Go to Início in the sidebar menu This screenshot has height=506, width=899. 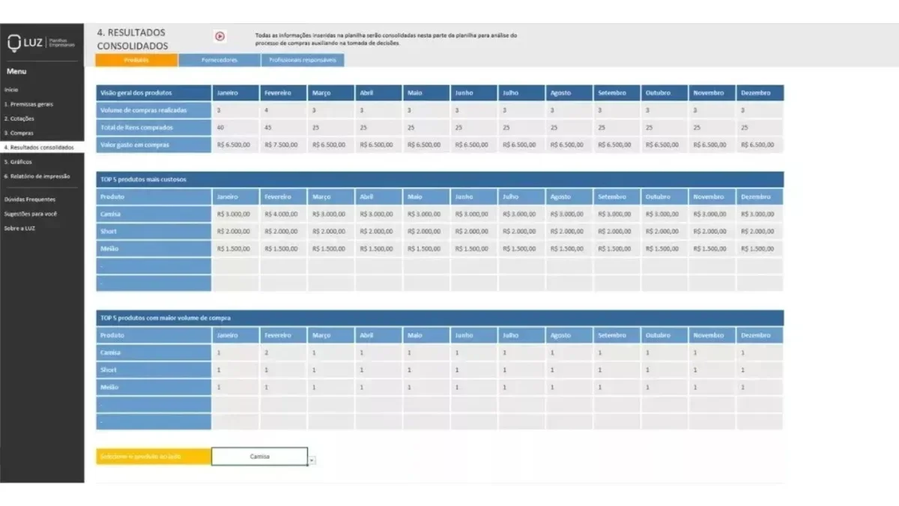tap(11, 90)
